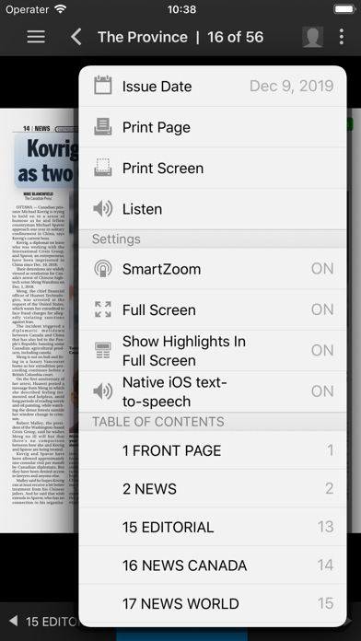Jump to 1 FRONT PAGE section
The height and width of the screenshot is (641, 361).
point(213,450)
